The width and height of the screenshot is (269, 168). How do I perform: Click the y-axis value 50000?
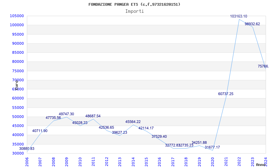click(18, 117)
